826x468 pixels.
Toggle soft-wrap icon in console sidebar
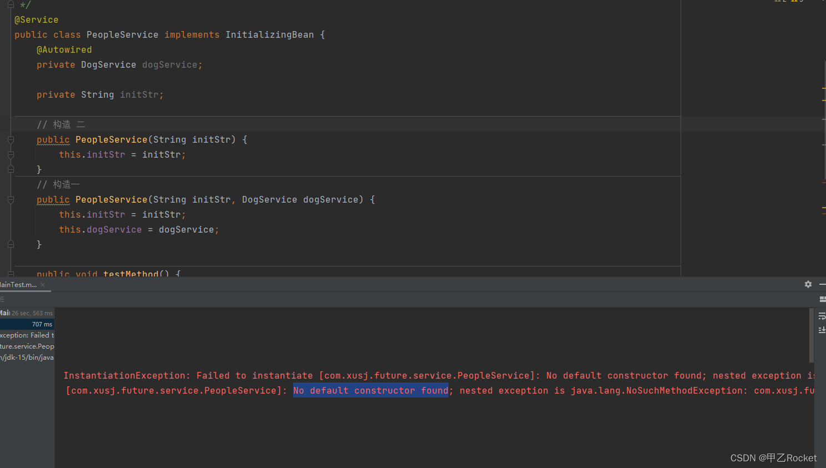point(822,316)
